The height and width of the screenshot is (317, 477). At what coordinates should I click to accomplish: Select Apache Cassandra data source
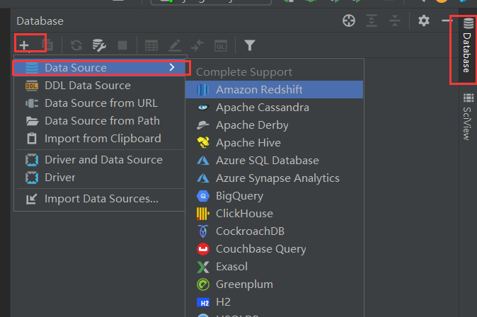274,108
